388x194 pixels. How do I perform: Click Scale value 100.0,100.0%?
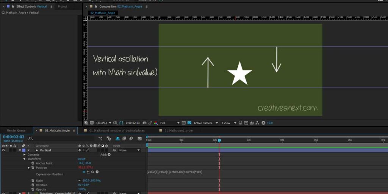tap(92, 181)
